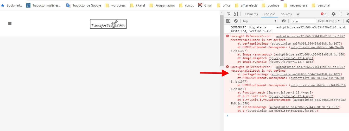Show console sidebar icon
The width and height of the screenshot is (349, 131).
pyautogui.click(x=229, y=21)
